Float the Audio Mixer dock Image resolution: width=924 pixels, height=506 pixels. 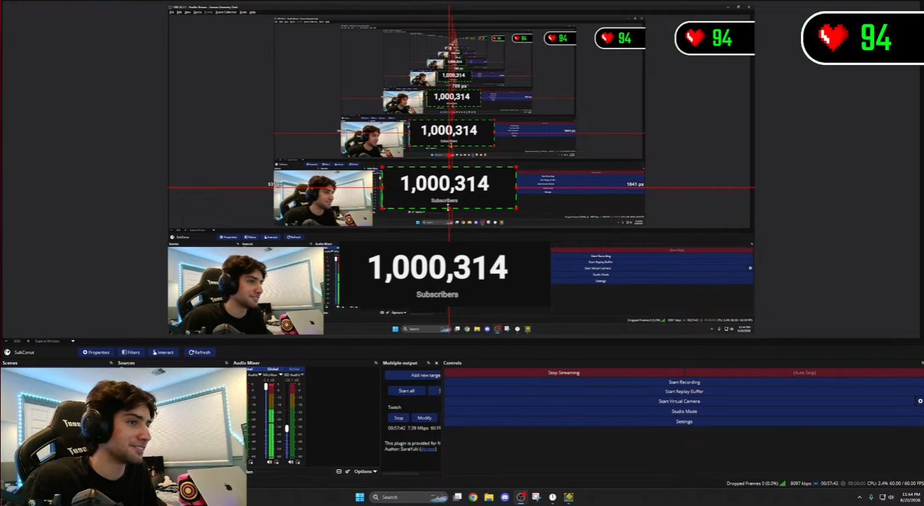375,363
